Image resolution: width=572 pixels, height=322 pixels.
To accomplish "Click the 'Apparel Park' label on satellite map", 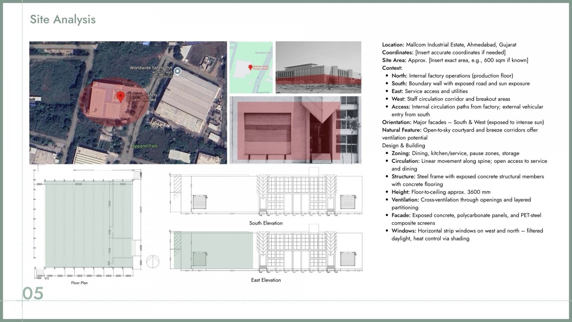I will click(145, 146).
